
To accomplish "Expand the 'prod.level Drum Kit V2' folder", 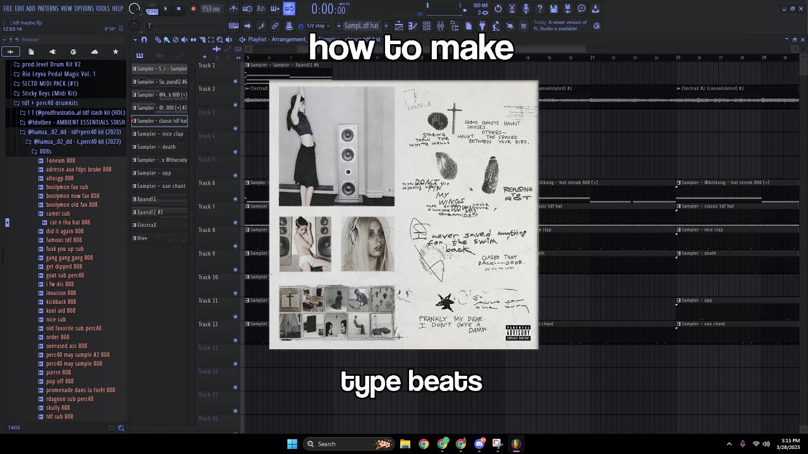I will pos(47,64).
